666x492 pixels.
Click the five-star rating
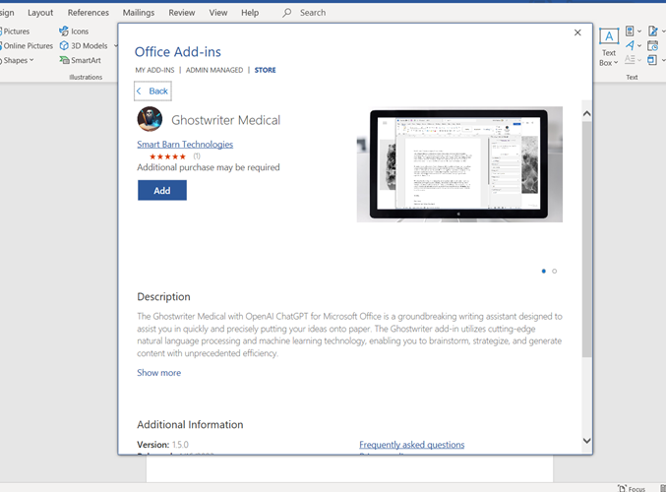coord(168,156)
